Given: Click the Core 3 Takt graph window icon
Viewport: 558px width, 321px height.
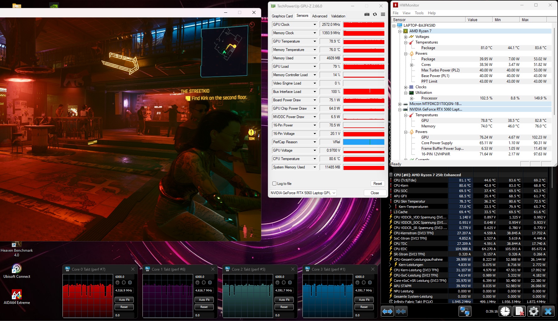Looking at the screenshot, I should coord(307,269).
